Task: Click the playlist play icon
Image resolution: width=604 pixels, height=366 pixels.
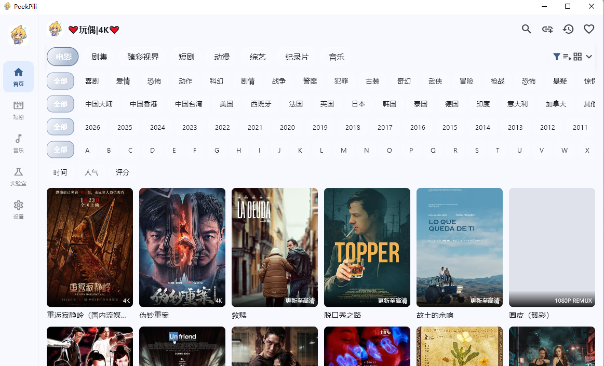Action: click(x=567, y=57)
